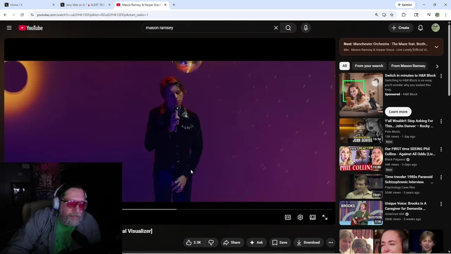
Task: Like the video with 3.3K likes
Action: point(193,242)
